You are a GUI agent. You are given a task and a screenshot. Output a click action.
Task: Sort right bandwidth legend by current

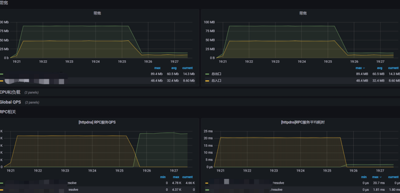pyautogui.click(x=393, y=68)
